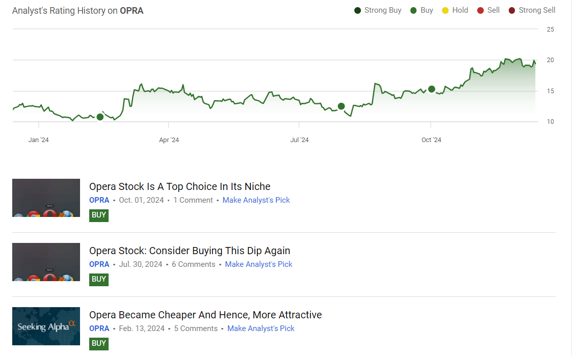Click the Strong Buy legend dot
Image resolution: width=572 pixels, height=356 pixels.
coord(357,10)
